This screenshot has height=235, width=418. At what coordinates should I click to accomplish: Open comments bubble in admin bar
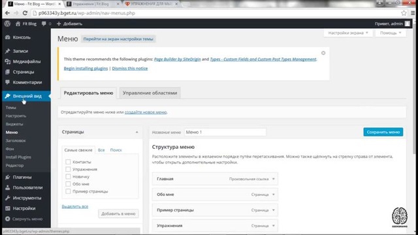pyautogui.click(x=44, y=23)
